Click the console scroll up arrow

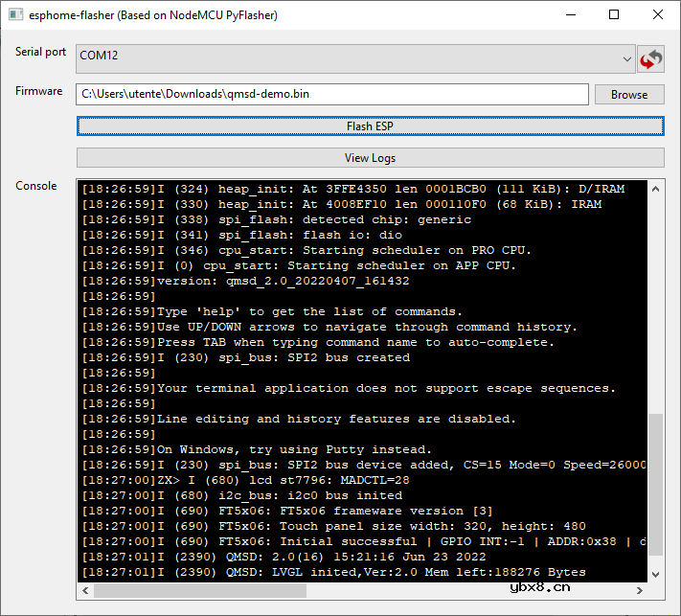tap(656, 189)
